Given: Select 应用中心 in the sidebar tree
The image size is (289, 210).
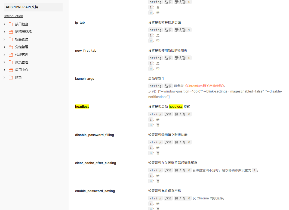Looking at the screenshot, I should coord(22,70).
